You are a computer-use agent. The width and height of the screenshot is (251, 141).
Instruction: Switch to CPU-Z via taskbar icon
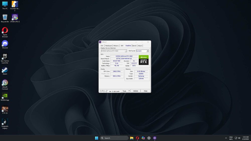[155, 138]
